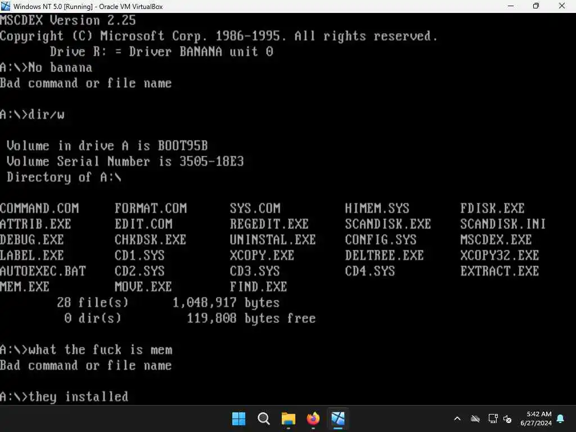Click DELTREE.EXE file name
Screen dimensions: 576x432
tap(384, 255)
